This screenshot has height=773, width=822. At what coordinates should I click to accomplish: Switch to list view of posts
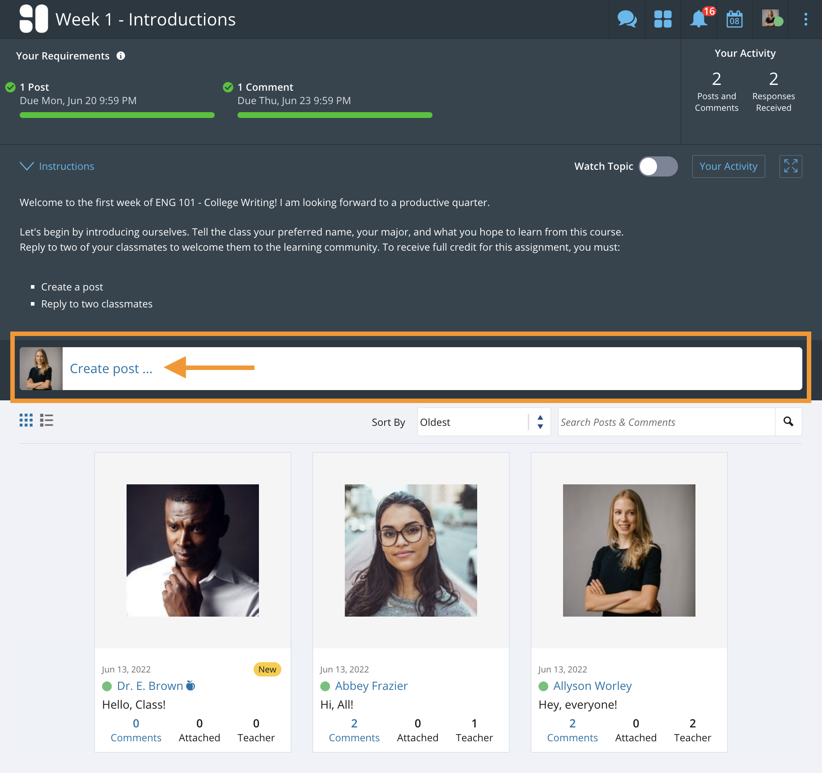point(47,420)
